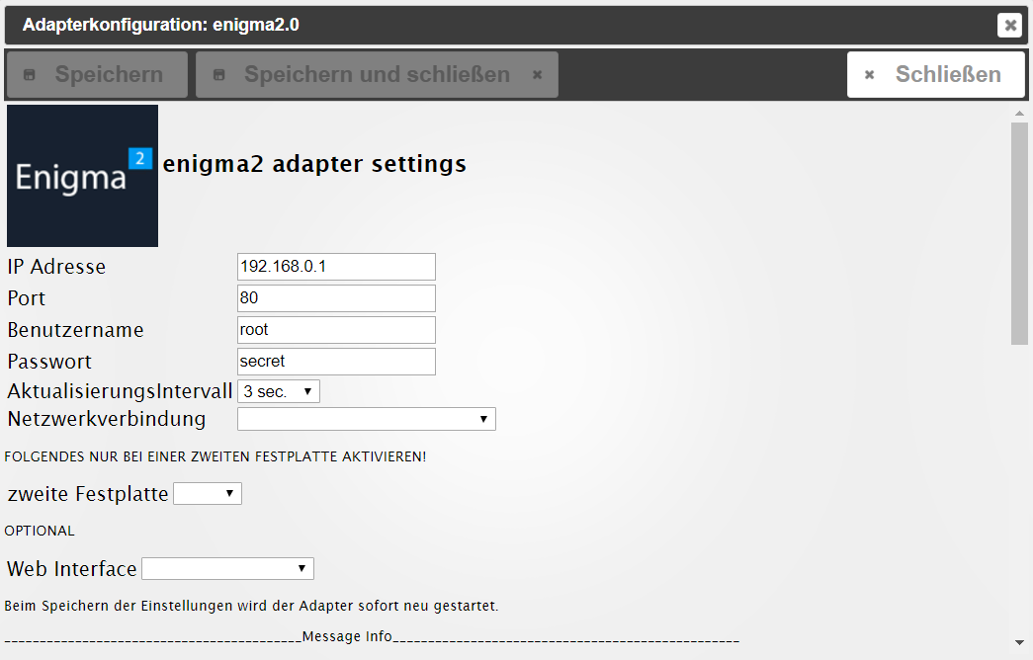This screenshot has height=660, width=1033.
Task: Click the Passwort input field
Action: coord(336,362)
